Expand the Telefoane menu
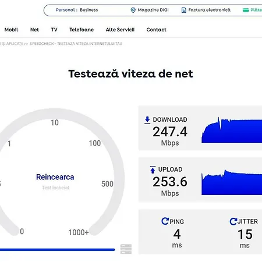 click(82, 30)
